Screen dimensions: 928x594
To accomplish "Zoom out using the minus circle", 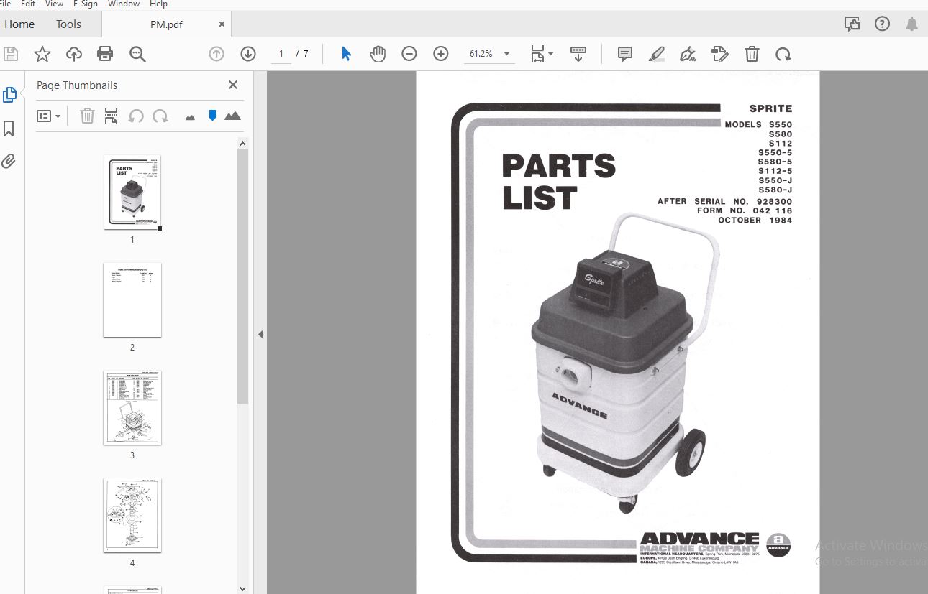I will coord(409,54).
